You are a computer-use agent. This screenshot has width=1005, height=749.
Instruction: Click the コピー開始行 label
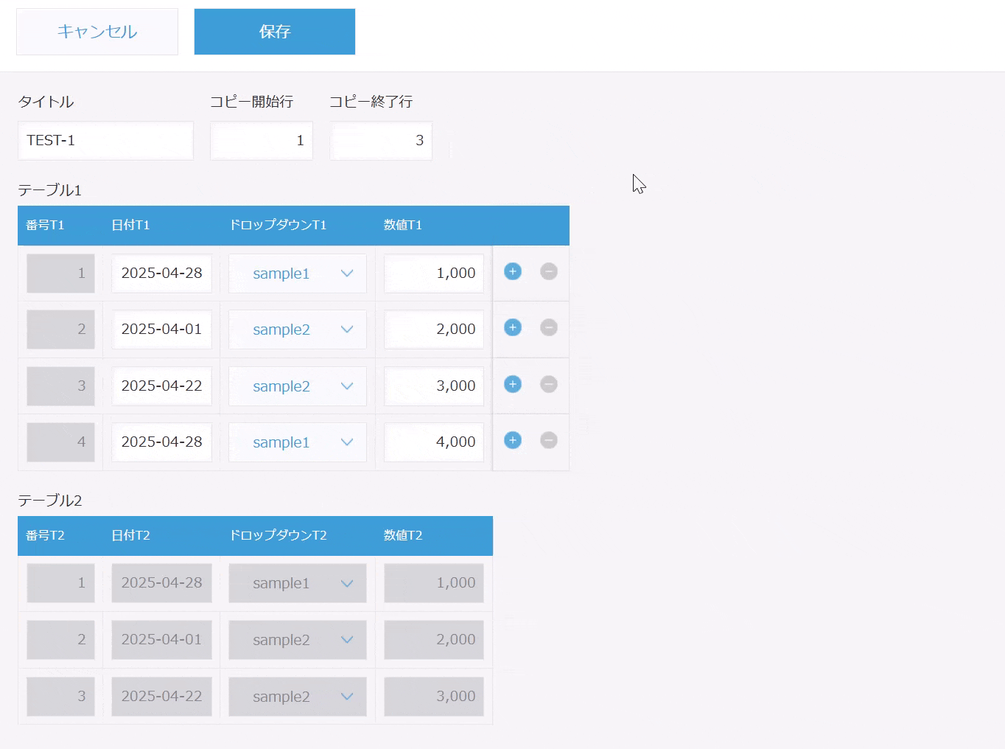click(x=252, y=102)
